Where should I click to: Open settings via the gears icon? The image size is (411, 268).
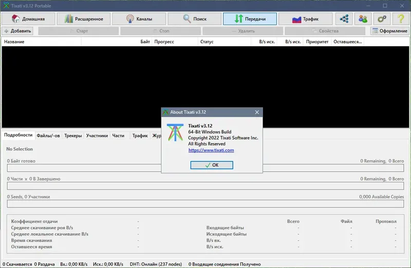(382, 19)
